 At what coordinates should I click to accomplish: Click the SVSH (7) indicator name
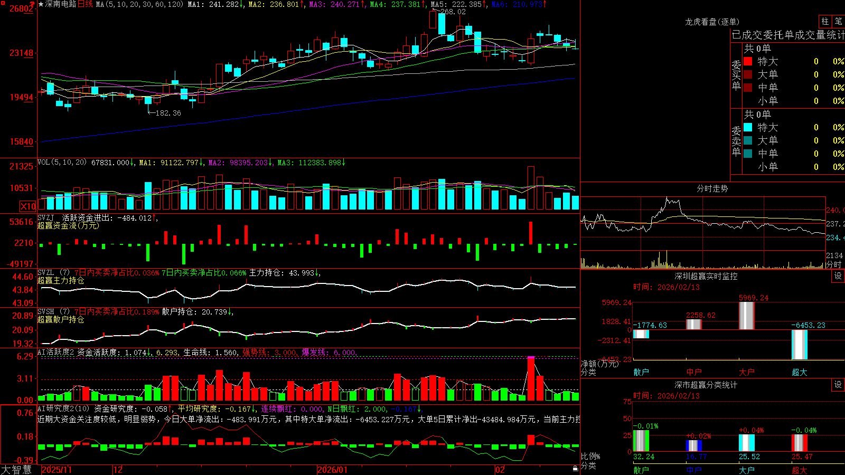click(x=54, y=311)
